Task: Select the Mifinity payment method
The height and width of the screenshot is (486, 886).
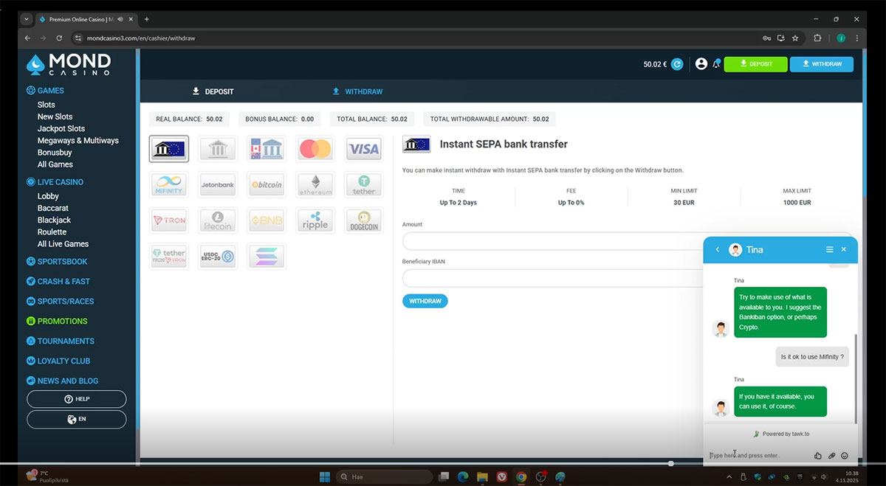Action: click(x=168, y=184)
